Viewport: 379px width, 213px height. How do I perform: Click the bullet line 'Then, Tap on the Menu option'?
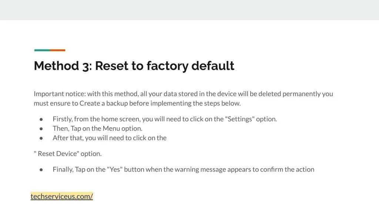tap(97, 128)
